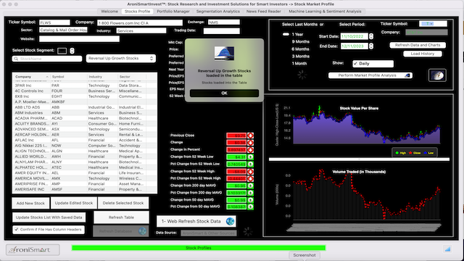Click the StockName search field
The height and width of the screenshot is (261, 464).
pyautogui.click(x=47, y=59)
